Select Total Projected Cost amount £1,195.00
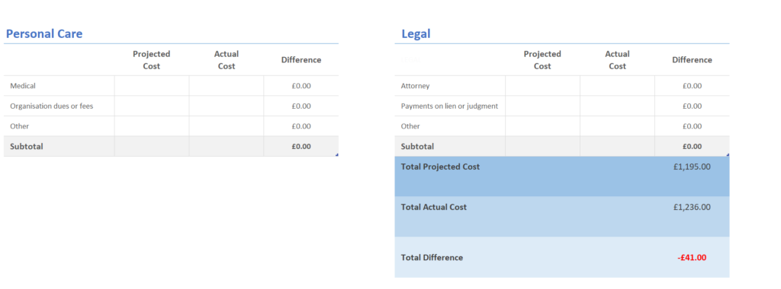 coord(692,167)
